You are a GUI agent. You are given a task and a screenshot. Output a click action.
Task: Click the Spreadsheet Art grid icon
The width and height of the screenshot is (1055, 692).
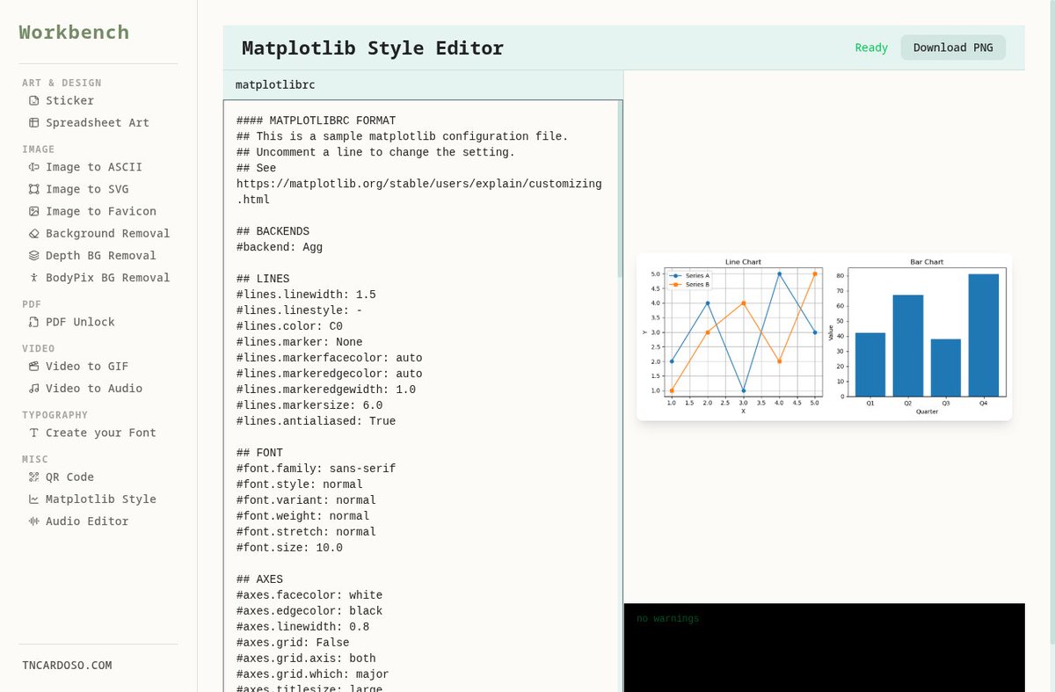point(33,122)
